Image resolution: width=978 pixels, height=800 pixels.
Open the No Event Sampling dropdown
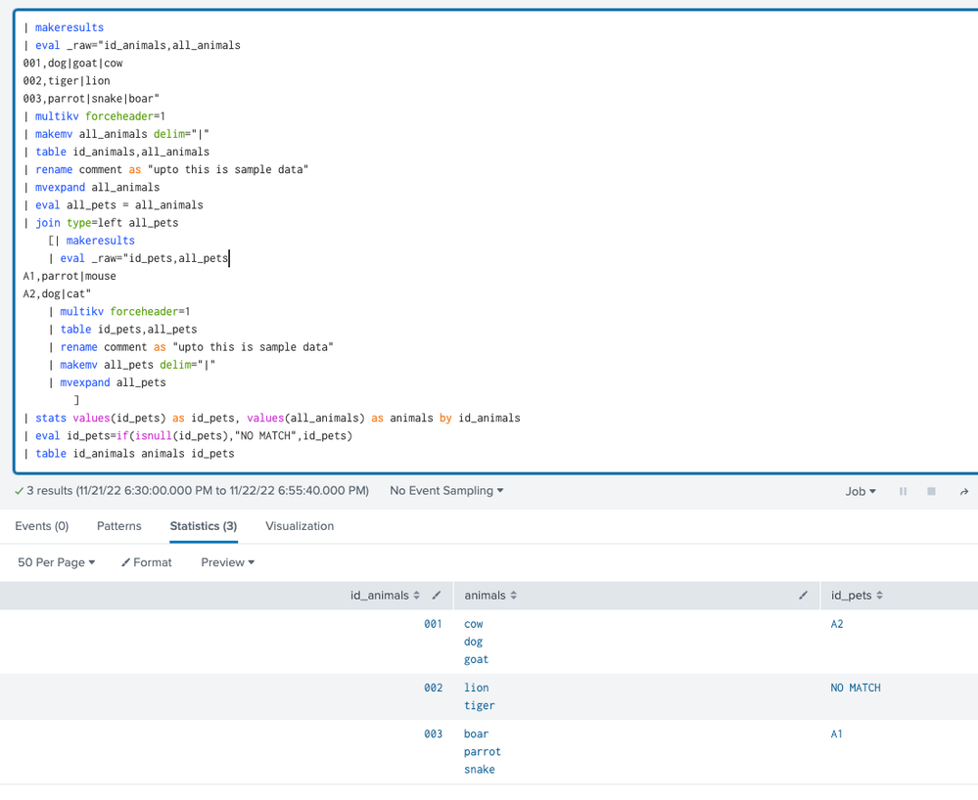446,491
